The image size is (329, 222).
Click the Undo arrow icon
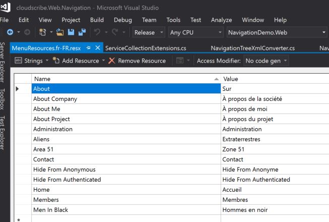click(97, 32)
